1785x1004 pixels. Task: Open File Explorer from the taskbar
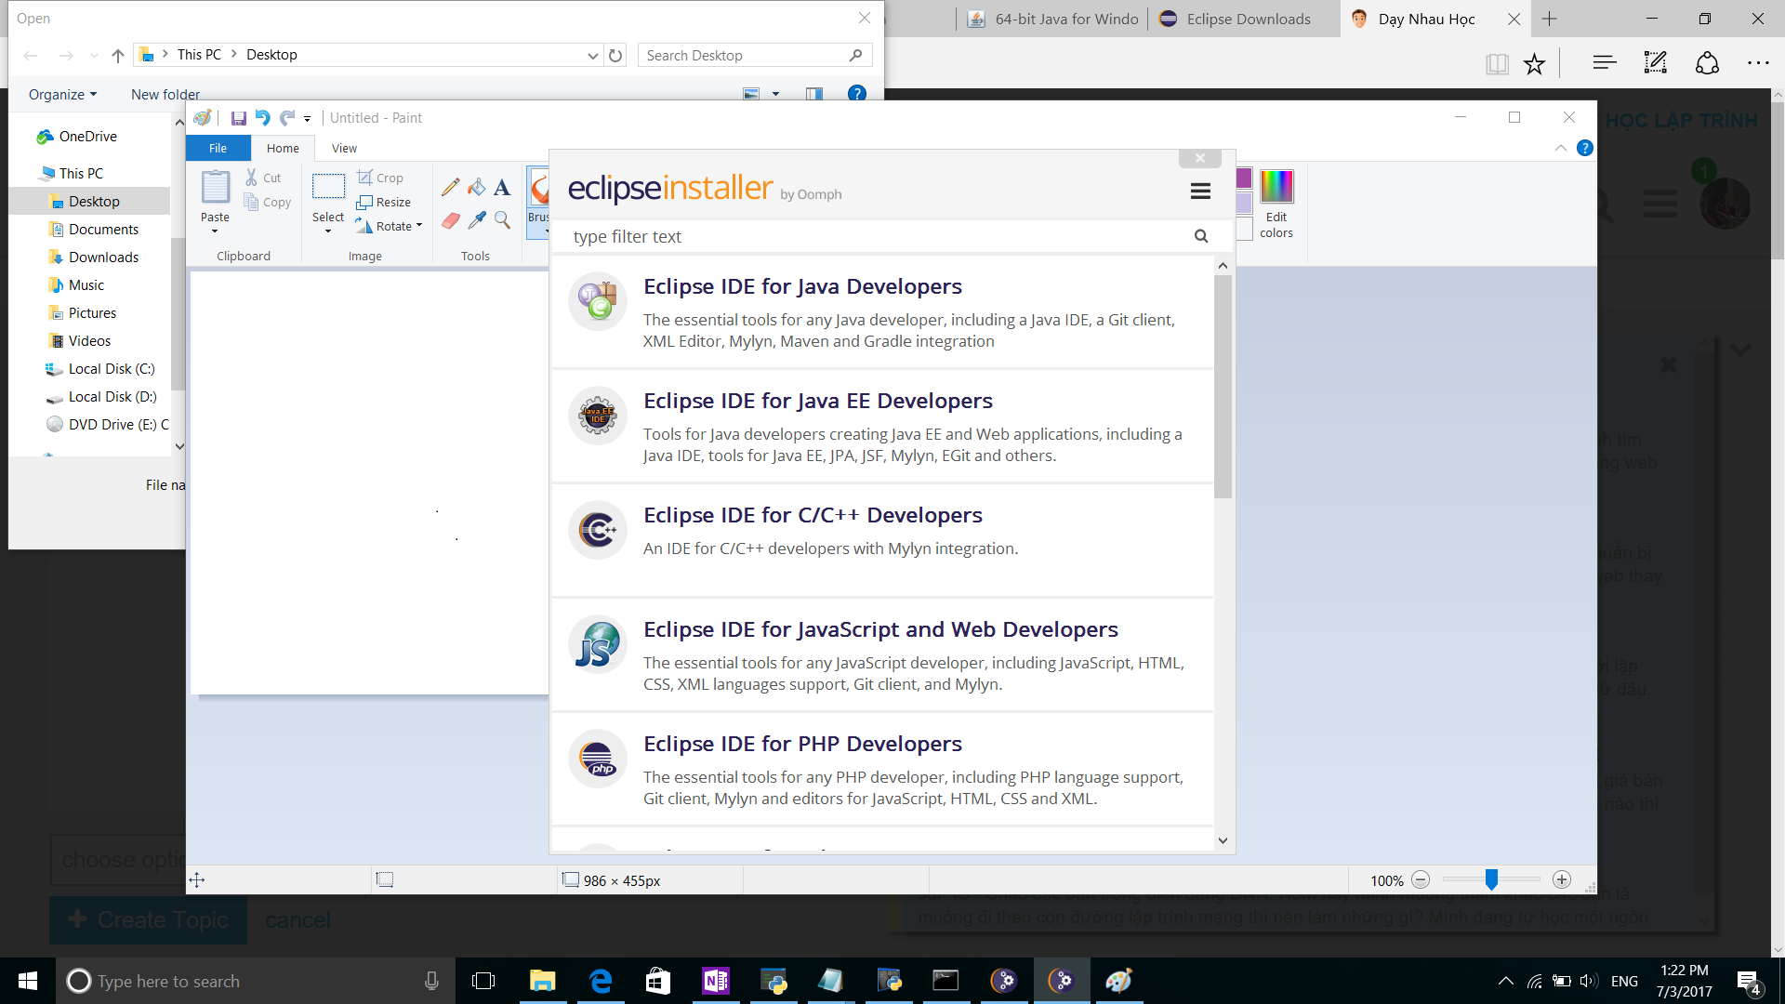(542, 981)
